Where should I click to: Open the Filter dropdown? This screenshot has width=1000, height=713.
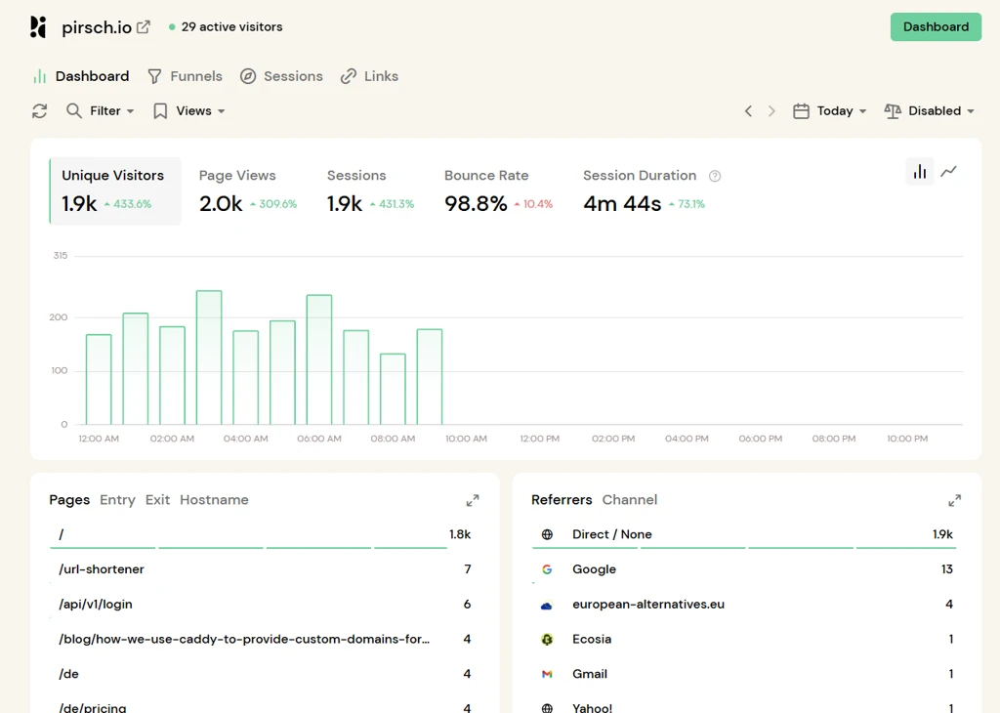[x=101, y=111]
